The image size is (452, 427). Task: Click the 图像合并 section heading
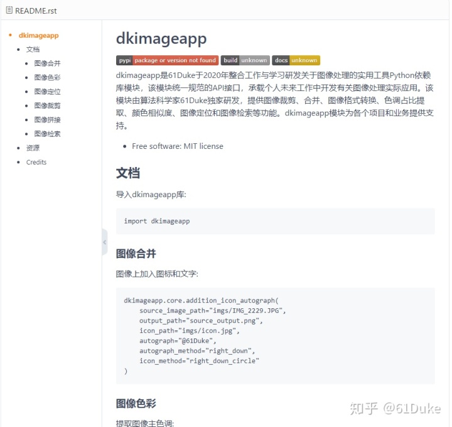click(136, 254)
